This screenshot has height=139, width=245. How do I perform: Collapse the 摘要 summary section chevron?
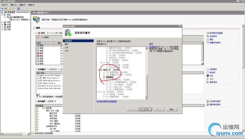pos(34,28)
